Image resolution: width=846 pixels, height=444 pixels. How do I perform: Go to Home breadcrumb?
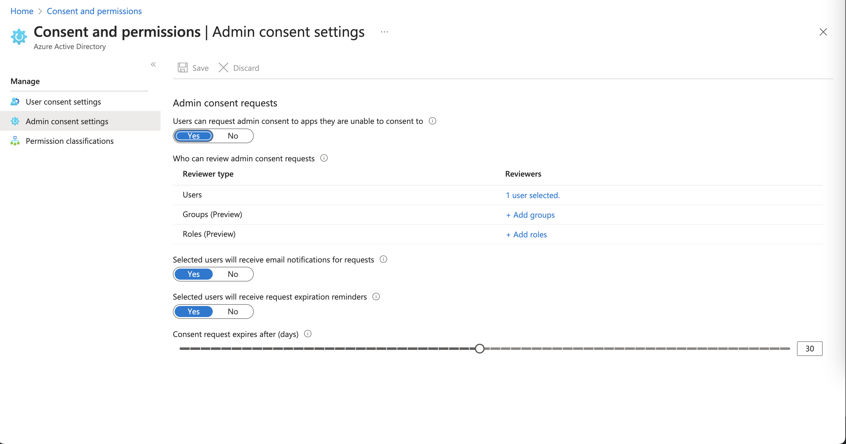[x=22, y=11]
